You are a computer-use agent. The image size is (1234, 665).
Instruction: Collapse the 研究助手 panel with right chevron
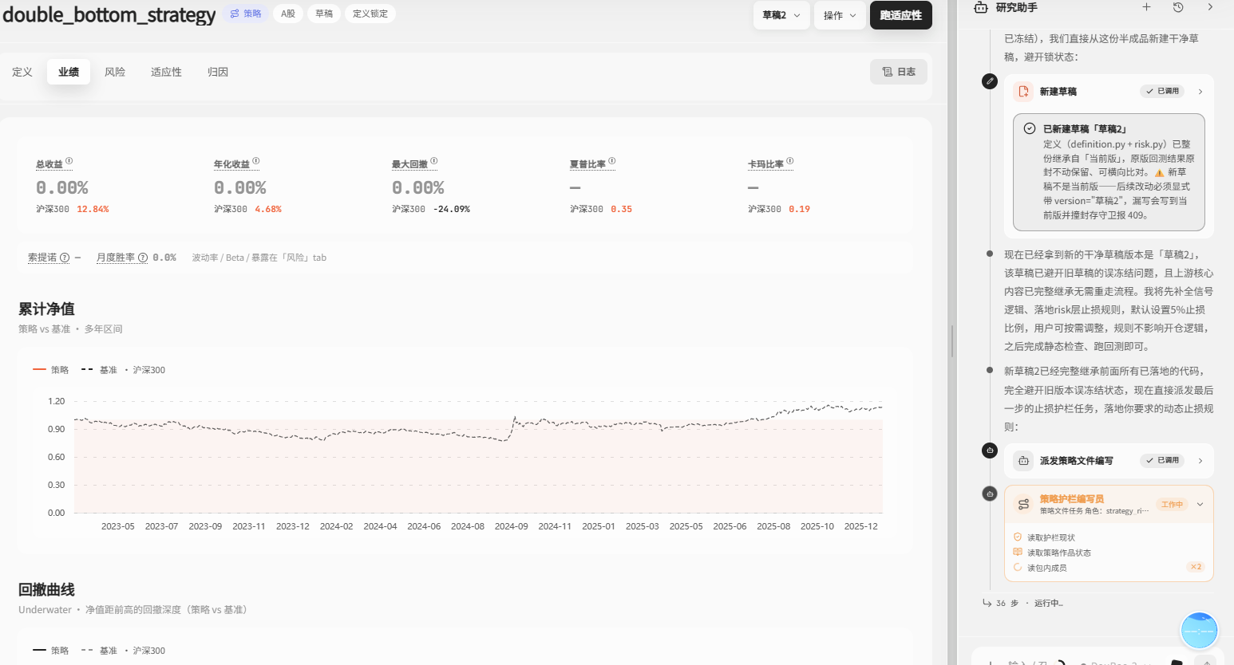tap(1210, 7)
